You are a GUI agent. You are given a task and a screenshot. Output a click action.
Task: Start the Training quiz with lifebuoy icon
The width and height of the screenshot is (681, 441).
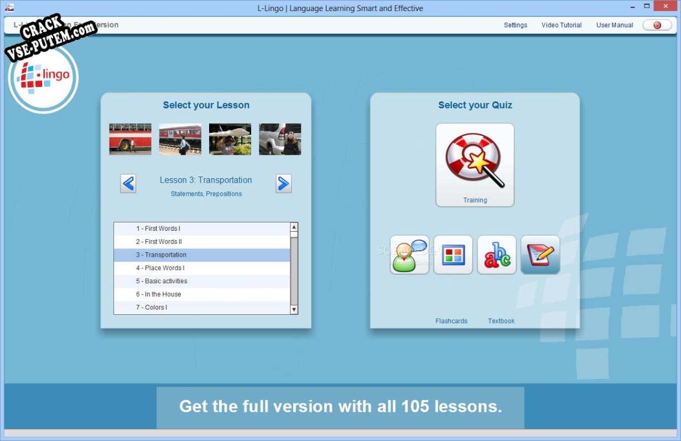click(475, 165)
